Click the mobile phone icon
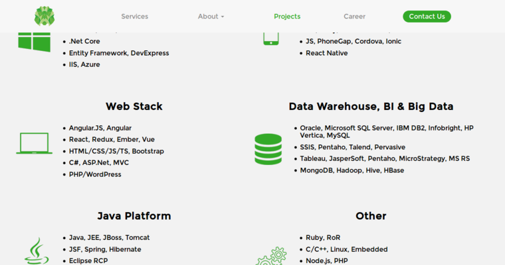 (270, 37)
